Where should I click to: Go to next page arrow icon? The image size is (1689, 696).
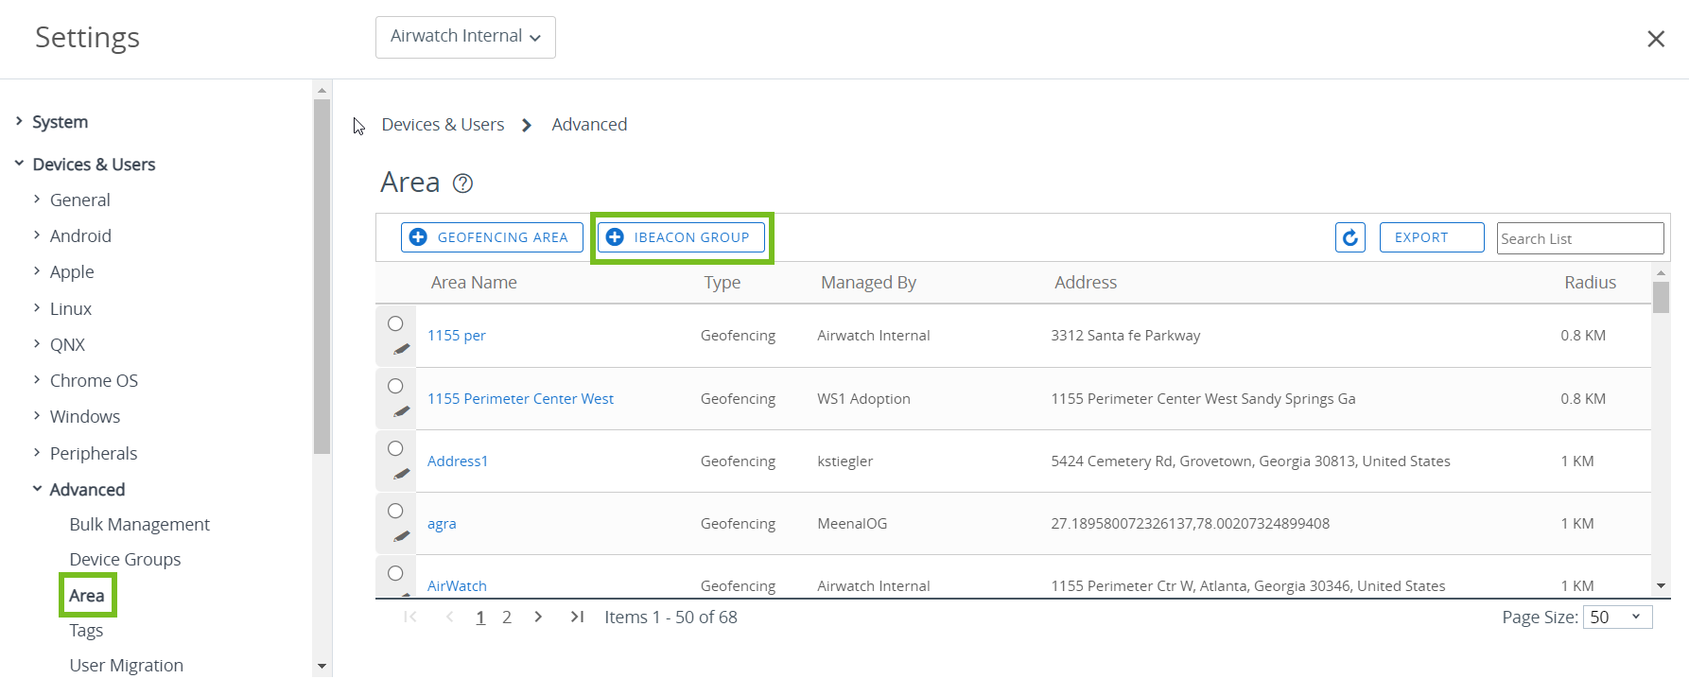pos(538,617)
